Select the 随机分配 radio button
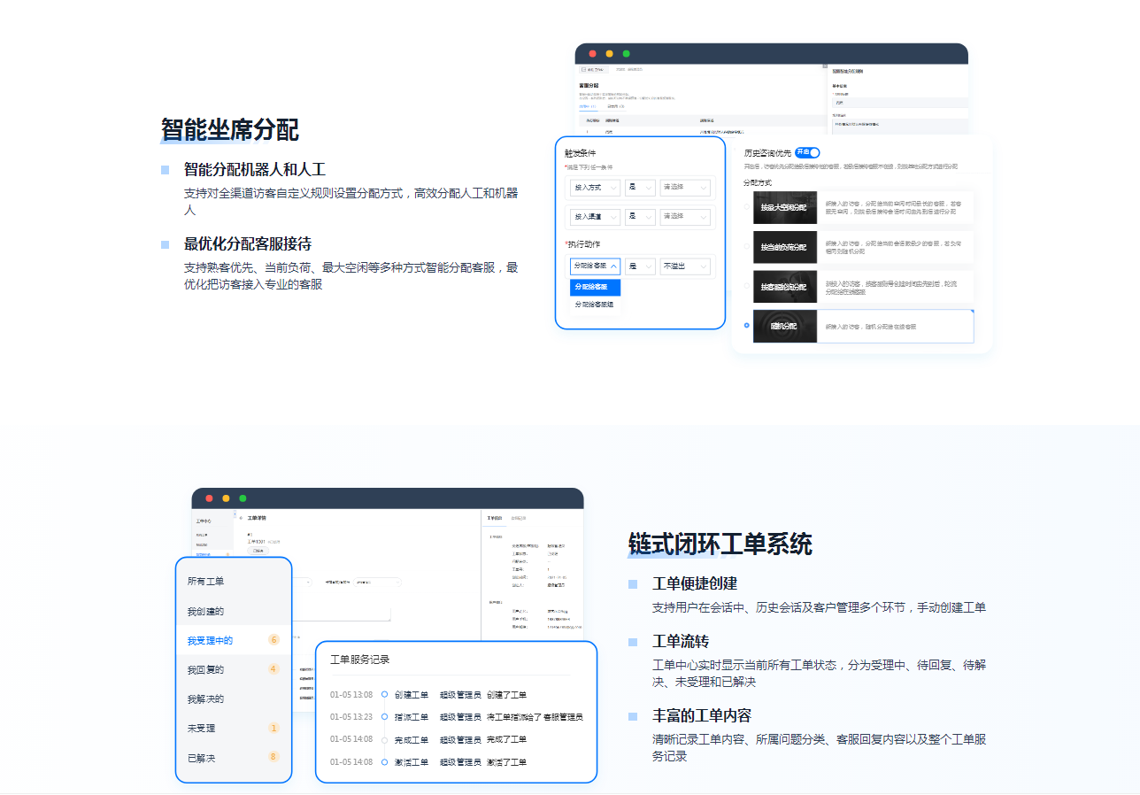1140x795 pixels. tap(747, 326)
